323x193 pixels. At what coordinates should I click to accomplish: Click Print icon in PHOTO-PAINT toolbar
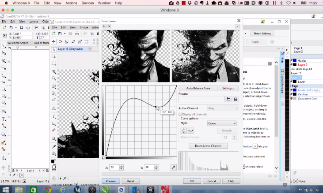pos(77,33)
